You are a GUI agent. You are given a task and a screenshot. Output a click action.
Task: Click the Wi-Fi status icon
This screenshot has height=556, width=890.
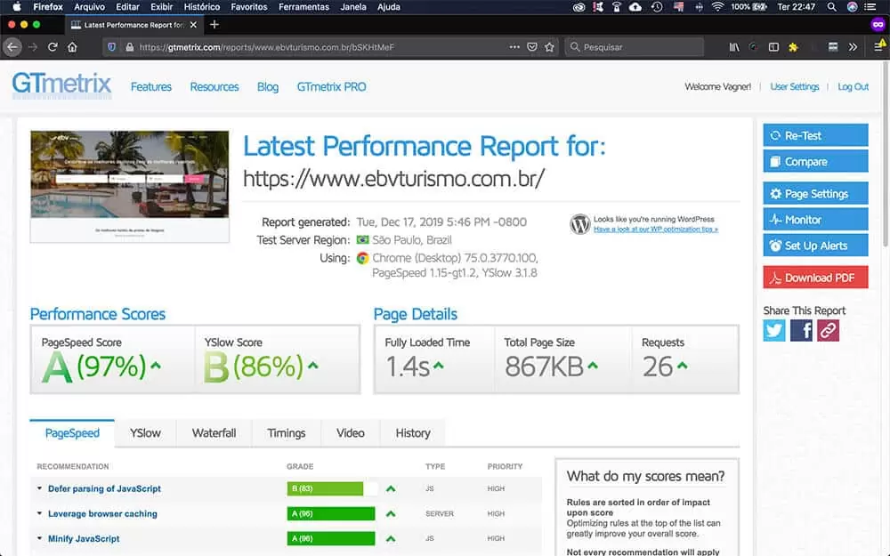pyautogui.click(x=718, y=7)
